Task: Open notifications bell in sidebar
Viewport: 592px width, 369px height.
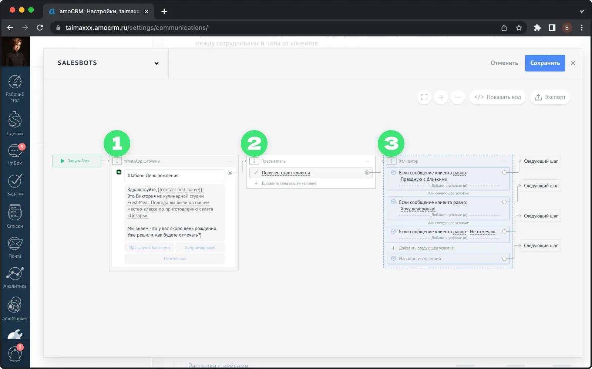Action: pos(15,354)
